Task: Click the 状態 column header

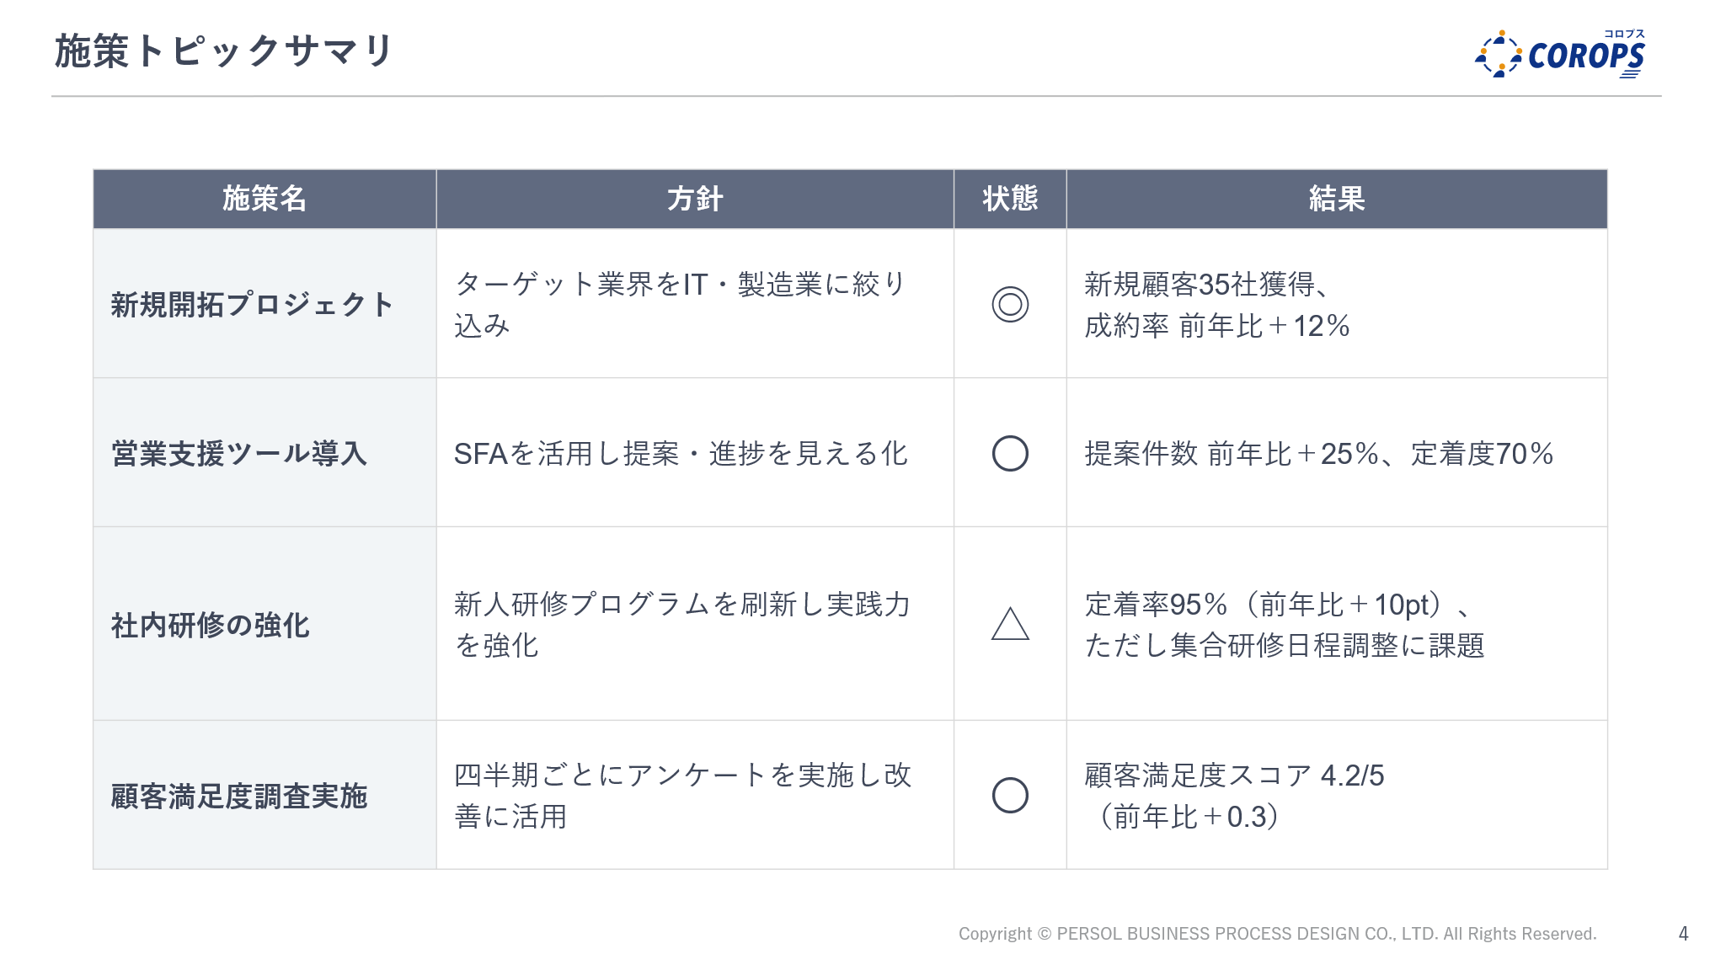Action: pos(1010,199)
